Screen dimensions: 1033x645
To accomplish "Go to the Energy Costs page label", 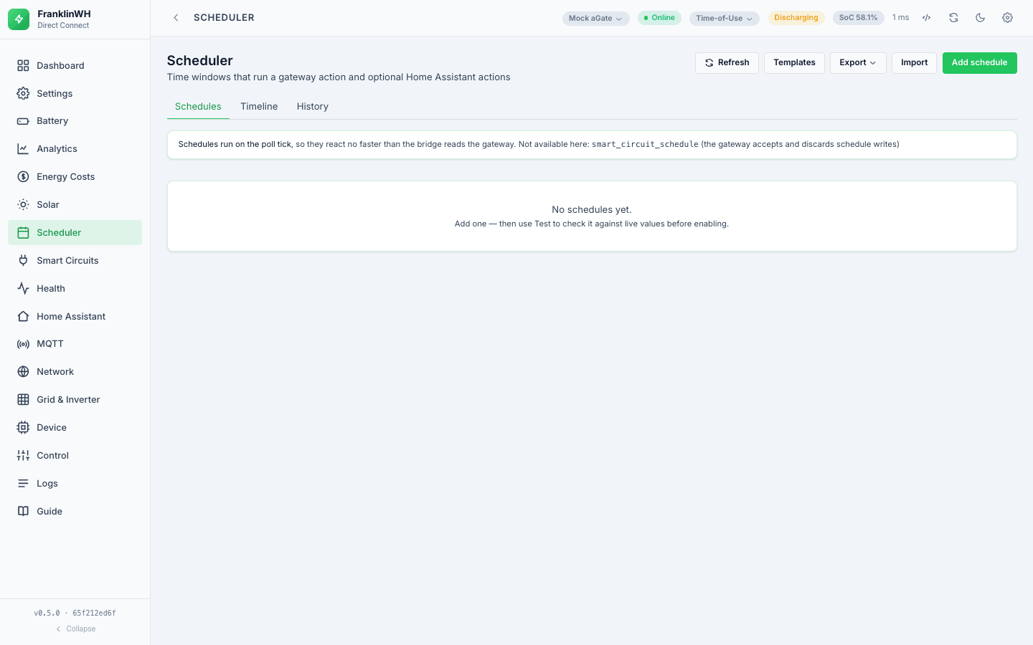I will (65, 177).
